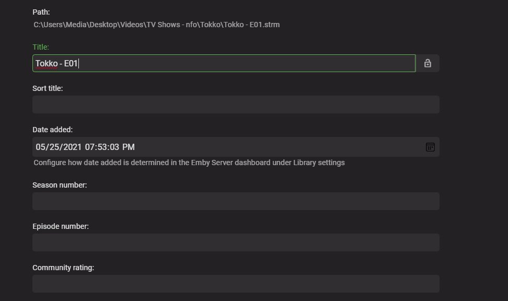Select the PM segment in Date added
Image resolution: width=508 pixels, height=301 pixels.
pos(129,147)
